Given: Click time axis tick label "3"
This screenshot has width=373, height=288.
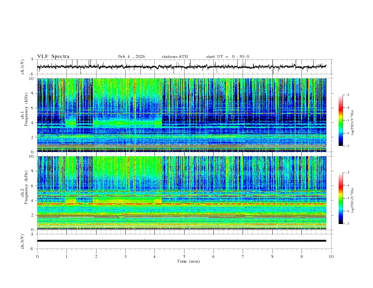Looking at the screenshot, I should (125, 256).
